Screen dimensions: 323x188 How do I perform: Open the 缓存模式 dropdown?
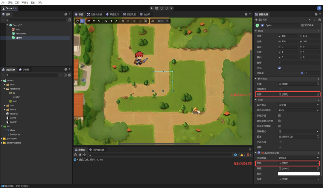pyautogui.click(x=299, y=132)
